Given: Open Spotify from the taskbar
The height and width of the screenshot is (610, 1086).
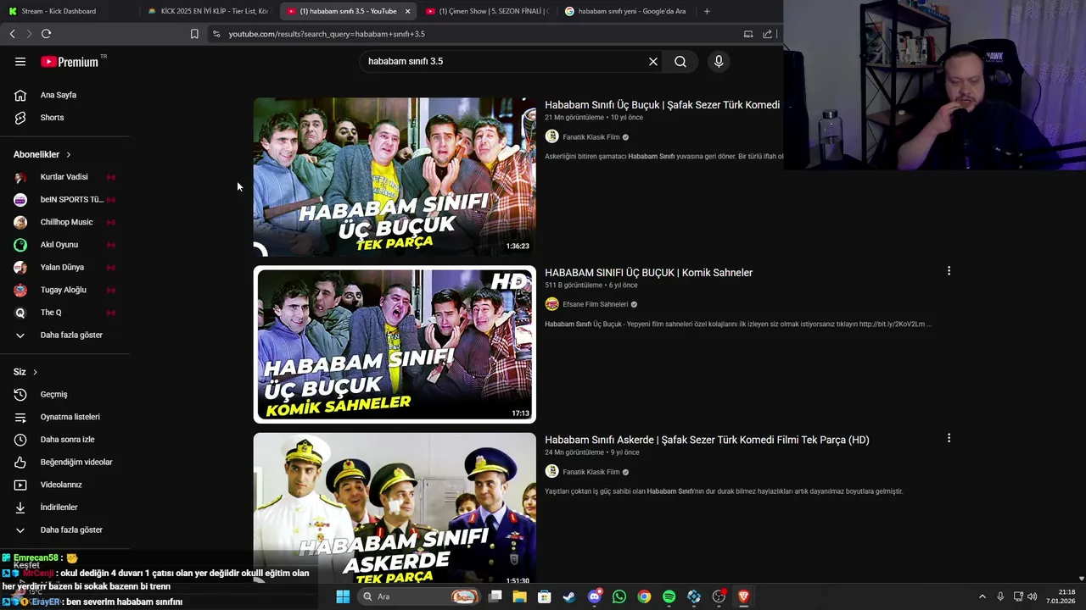Looking at the screenshot, I should (x=669, y=596).
